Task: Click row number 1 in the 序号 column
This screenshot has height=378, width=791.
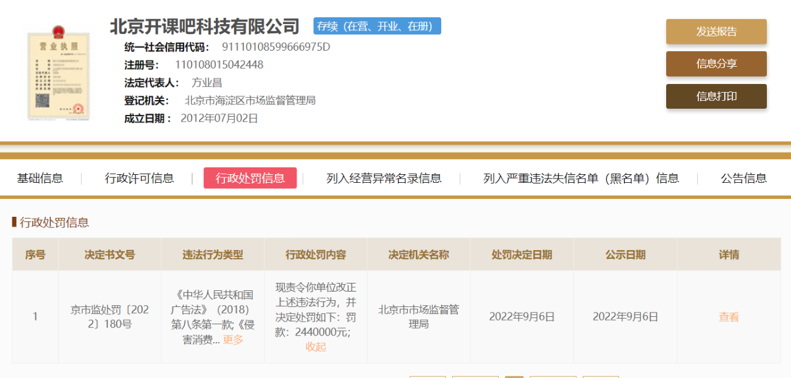Action: pyautogui.click(x=35, y=317)
